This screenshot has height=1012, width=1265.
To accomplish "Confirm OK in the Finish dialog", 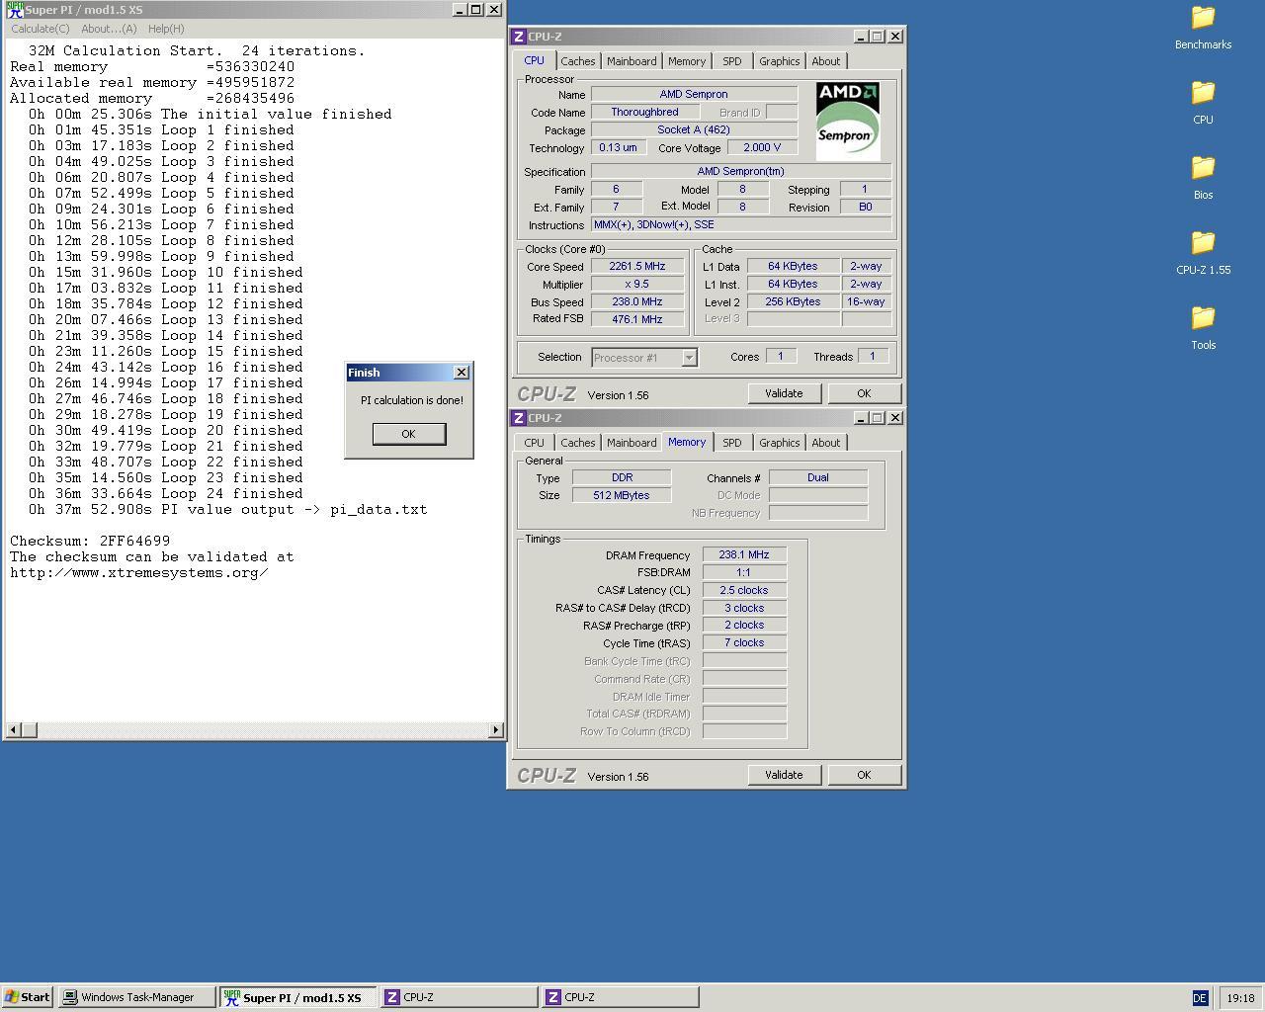I will [x=408, y=434].
